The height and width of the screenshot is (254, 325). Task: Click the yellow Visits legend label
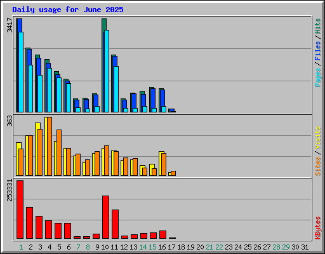tap(317, 138)
